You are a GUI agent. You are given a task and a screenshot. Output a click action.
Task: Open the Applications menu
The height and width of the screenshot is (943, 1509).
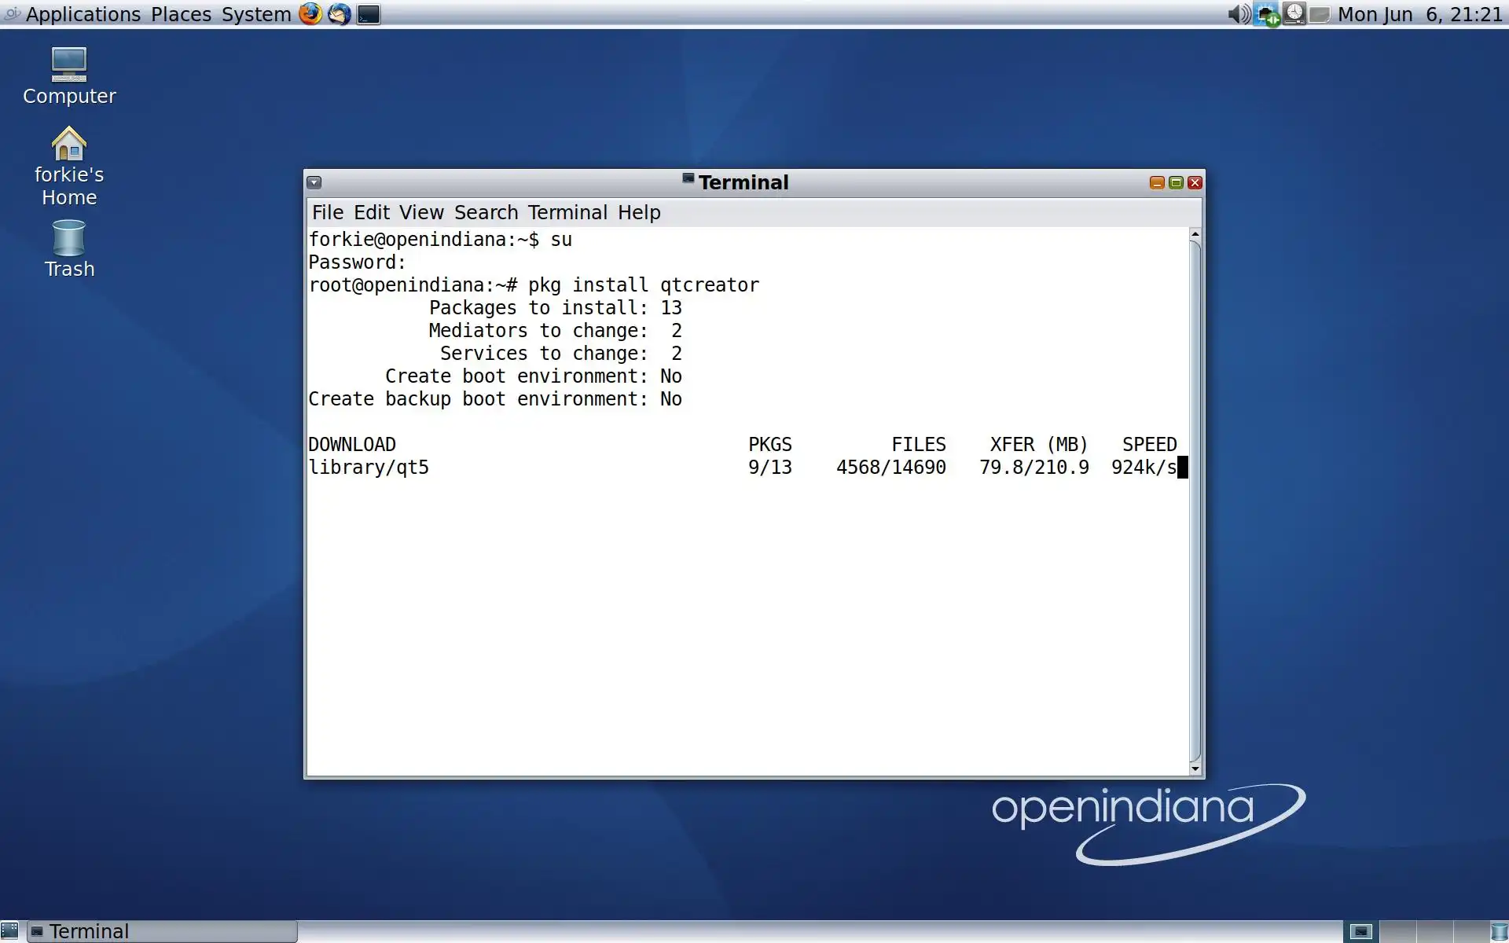(83, 14)
